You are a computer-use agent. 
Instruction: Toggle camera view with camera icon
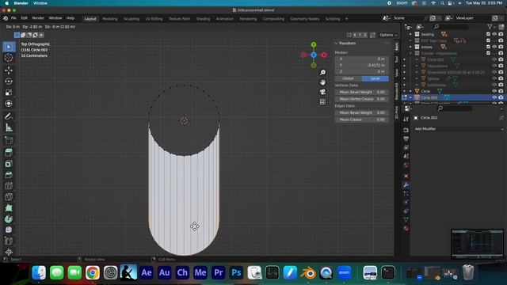pos(322,92)
